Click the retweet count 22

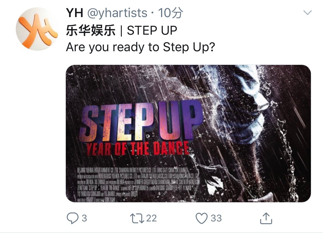point(151,218)
